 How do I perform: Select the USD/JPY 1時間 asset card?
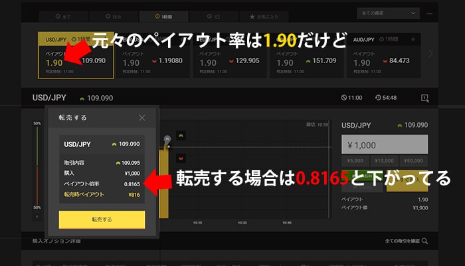pyautogui.click(x=76, y=55)
